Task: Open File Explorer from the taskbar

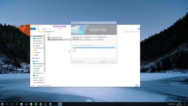Action: pyautogui.click(x=21, y=104)
